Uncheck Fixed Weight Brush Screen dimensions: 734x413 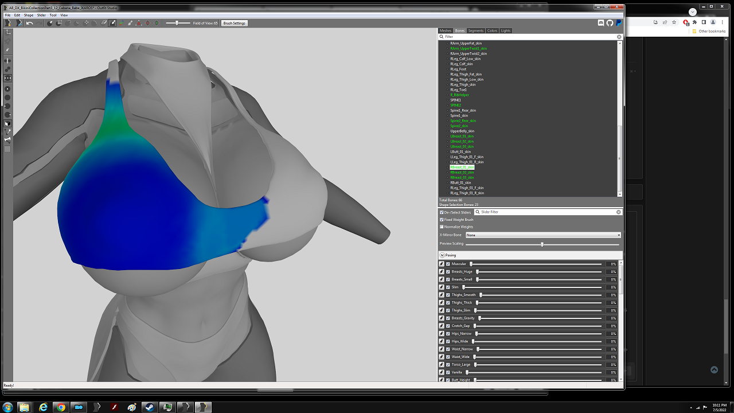[x=442, y=220]
